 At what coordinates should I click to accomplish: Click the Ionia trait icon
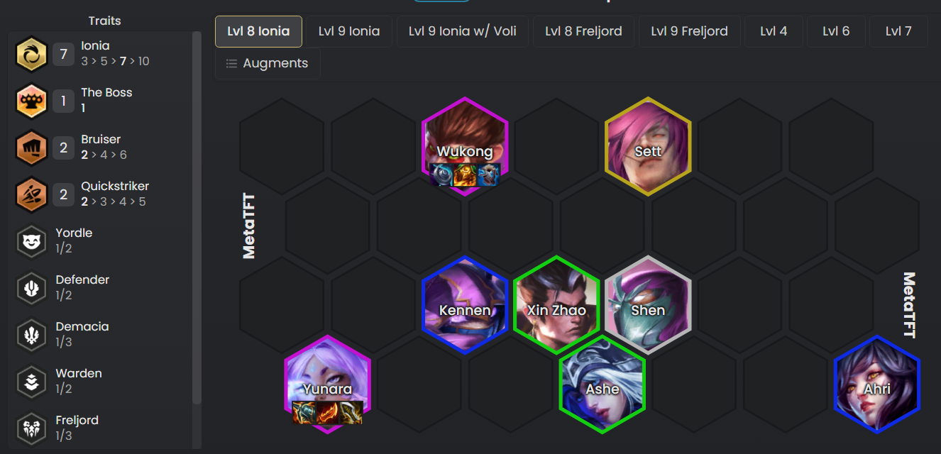(31, 54)
